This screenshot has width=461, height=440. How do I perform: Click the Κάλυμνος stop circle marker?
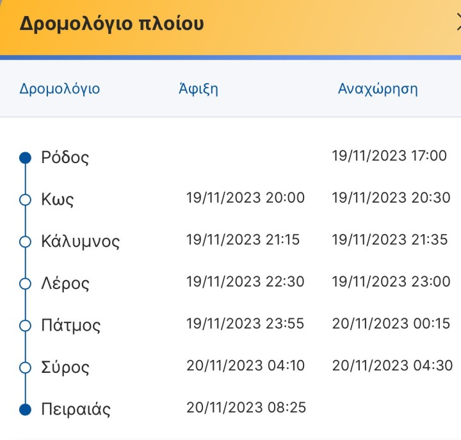click(26, 242)
